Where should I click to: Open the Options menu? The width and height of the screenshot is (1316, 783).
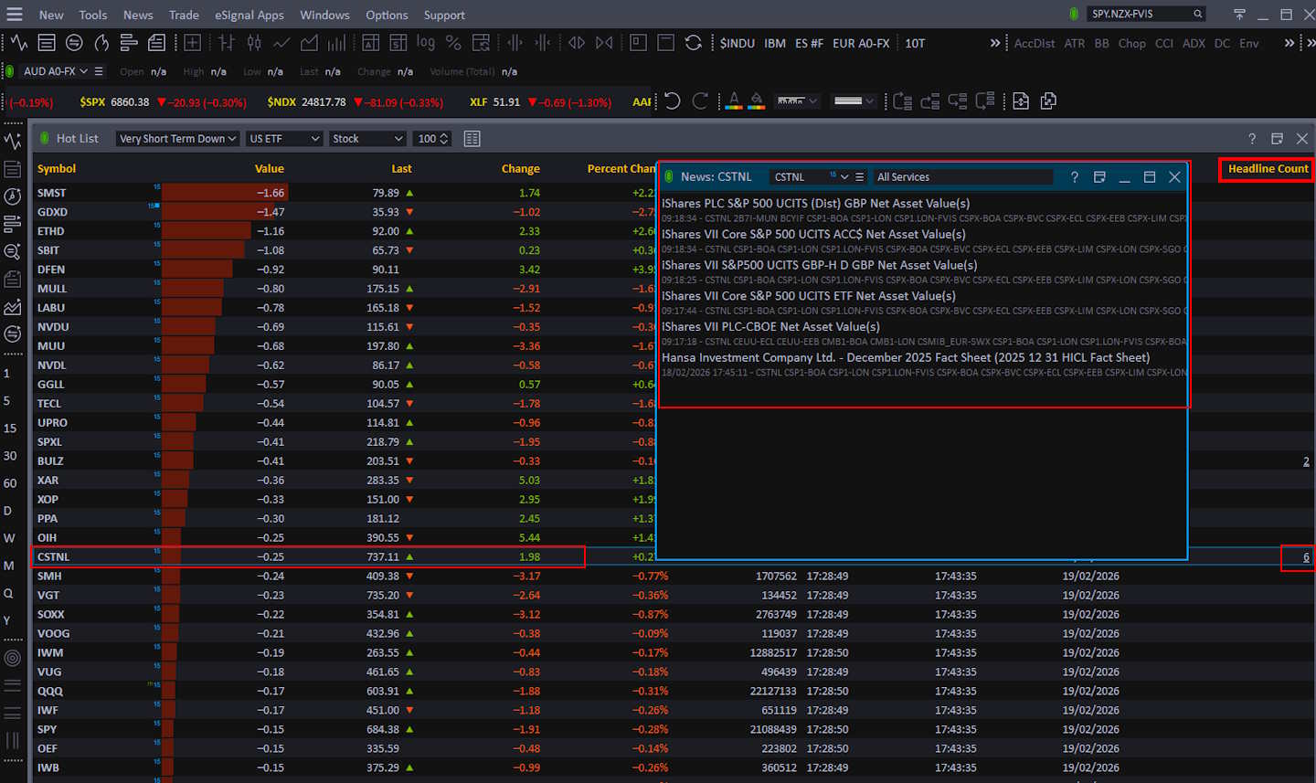(x=387, y=15)
